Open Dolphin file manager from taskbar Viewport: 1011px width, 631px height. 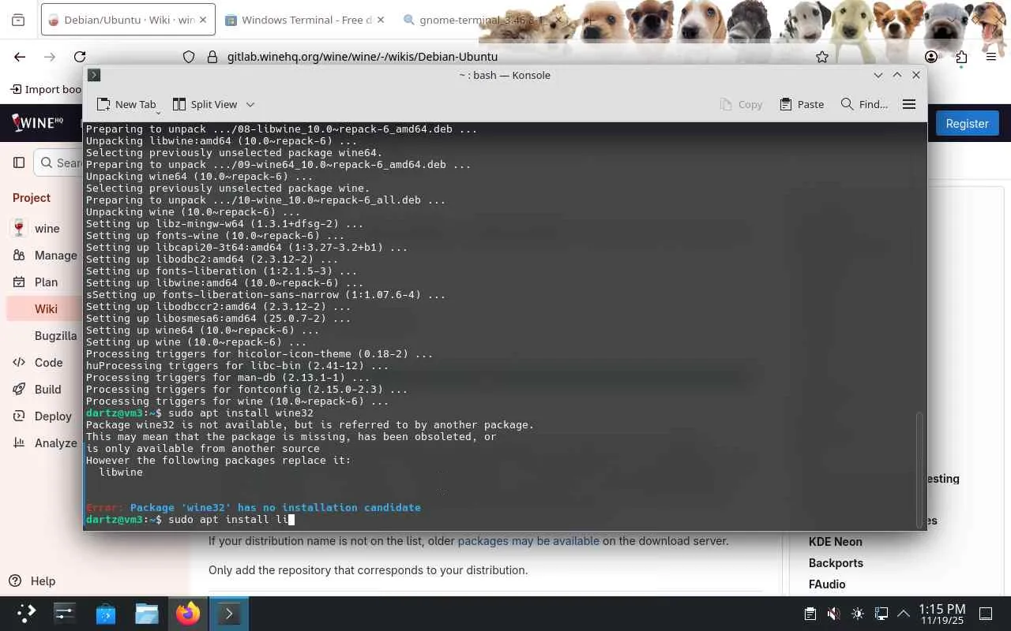(x=147, y=613)
